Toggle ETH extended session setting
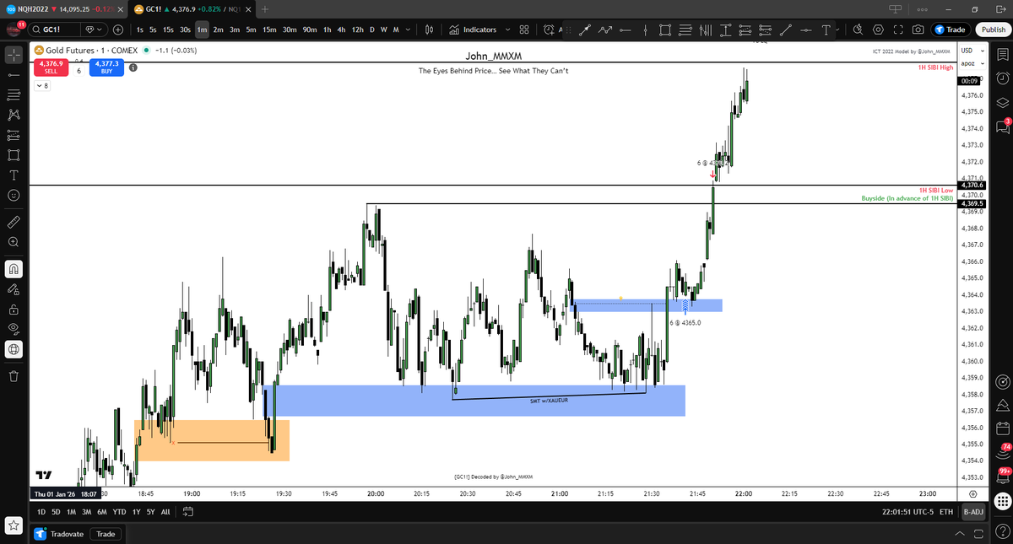The width and height of the screenshot is (1013, 544). click(946, 512)
